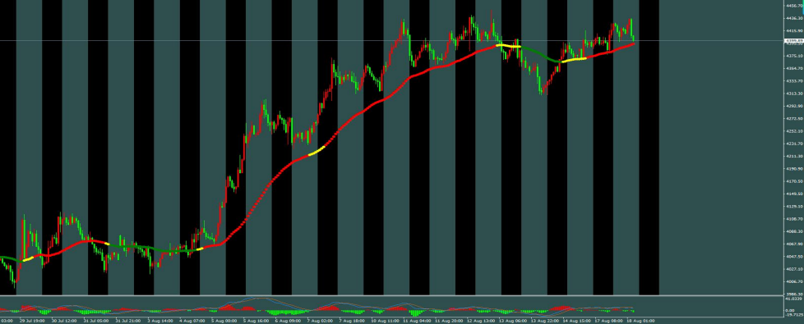Click the 4456.70 price axis label
The height and width of the screenshot is (324, 804).
[794, 6]
